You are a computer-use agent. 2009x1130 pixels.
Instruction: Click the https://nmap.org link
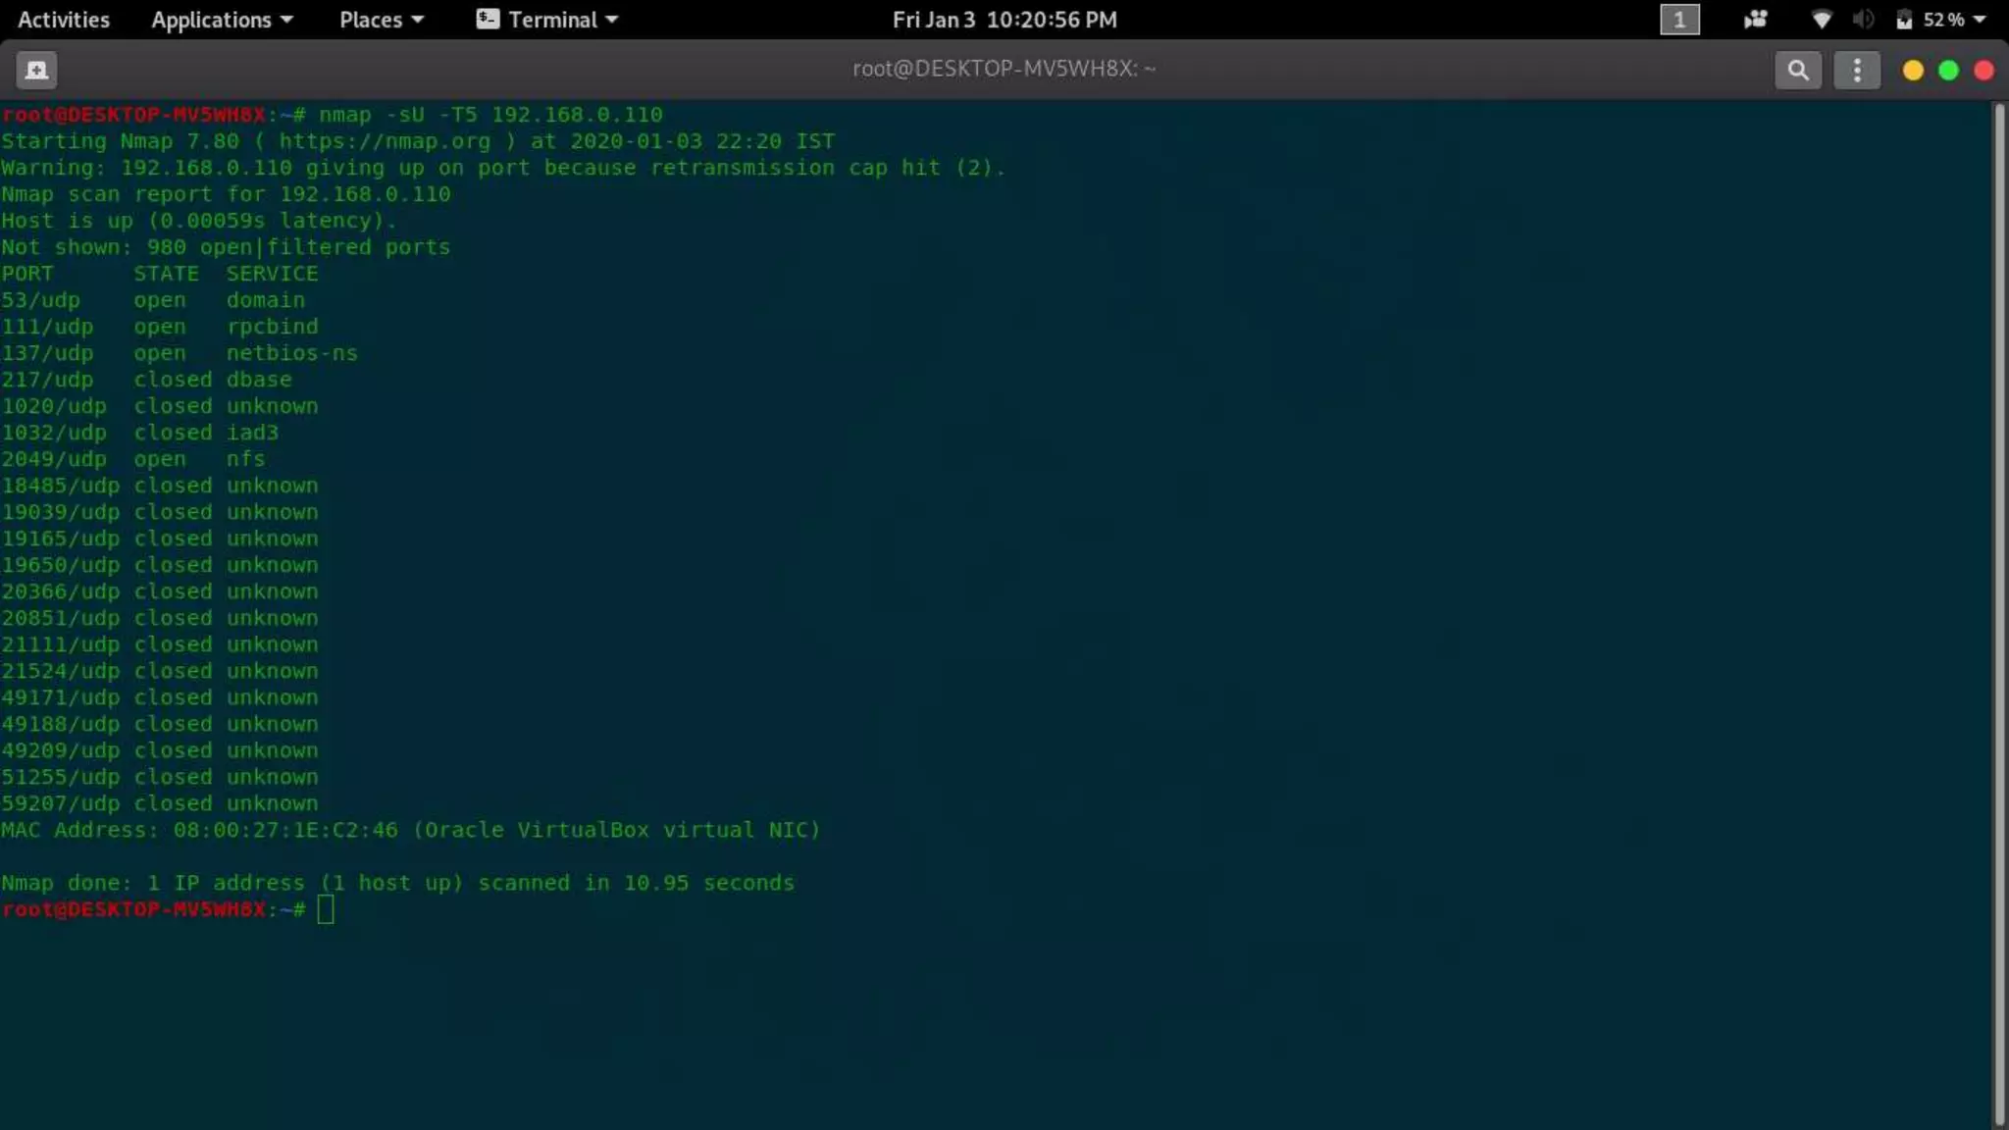(x=384, y=141)
